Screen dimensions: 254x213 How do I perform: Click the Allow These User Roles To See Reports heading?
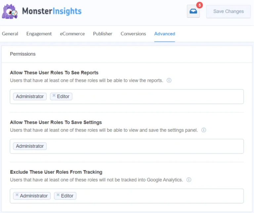click(54, 73)
